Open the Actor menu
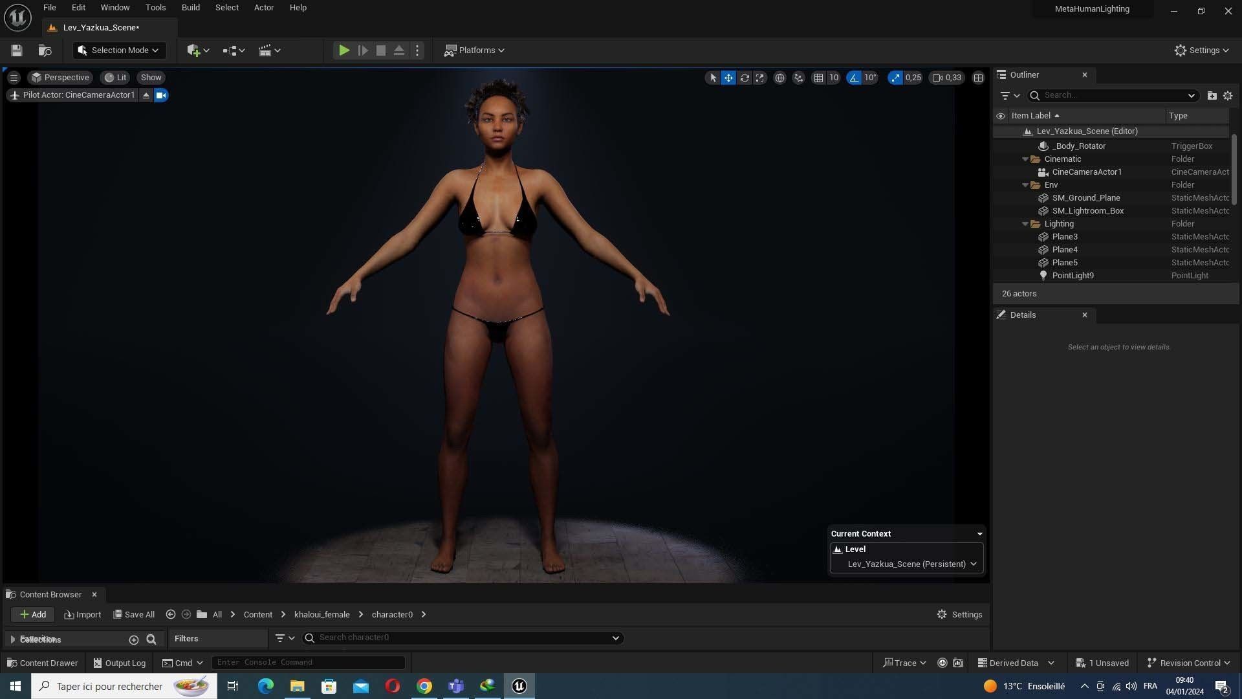 pyautogui.click(x=263, y=8)
